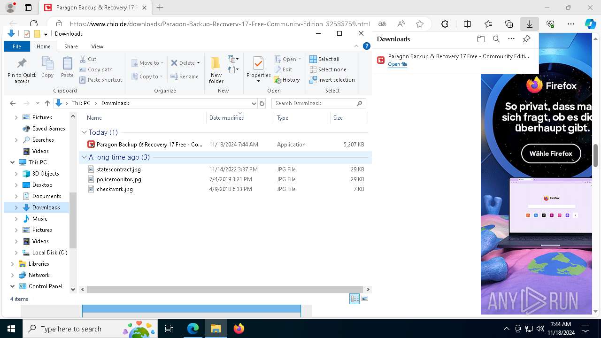The width and height of the screenshot is (601, 338).
Task: Search downloads in Edge Downloads panel
Action: (496, 39)
